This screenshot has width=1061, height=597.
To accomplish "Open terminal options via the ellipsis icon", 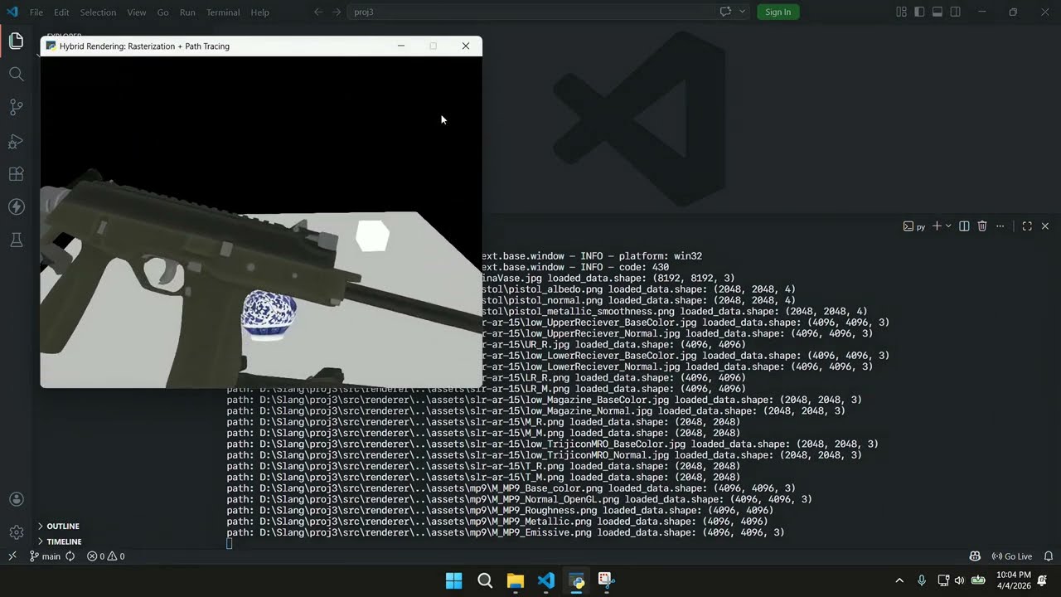I will pyautogui.click(x=1000, y=226).
